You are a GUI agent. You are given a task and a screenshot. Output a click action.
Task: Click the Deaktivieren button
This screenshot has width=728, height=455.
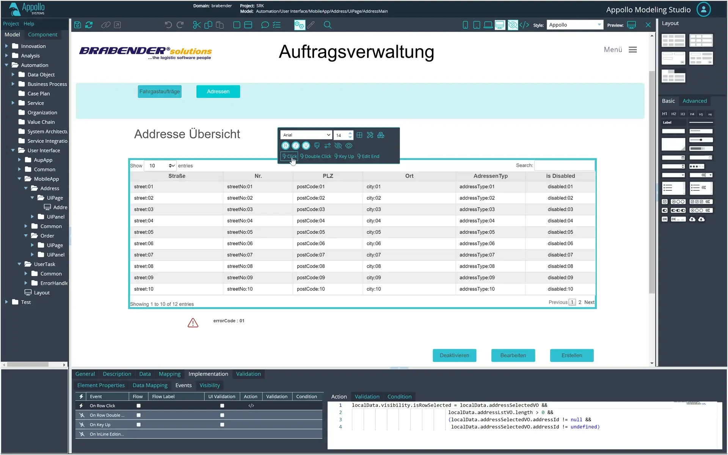(454, 355)
